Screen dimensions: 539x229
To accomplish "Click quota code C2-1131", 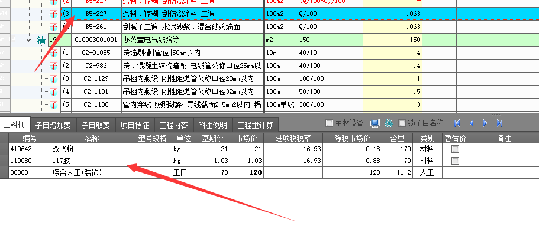I will (x=96, y=91).
